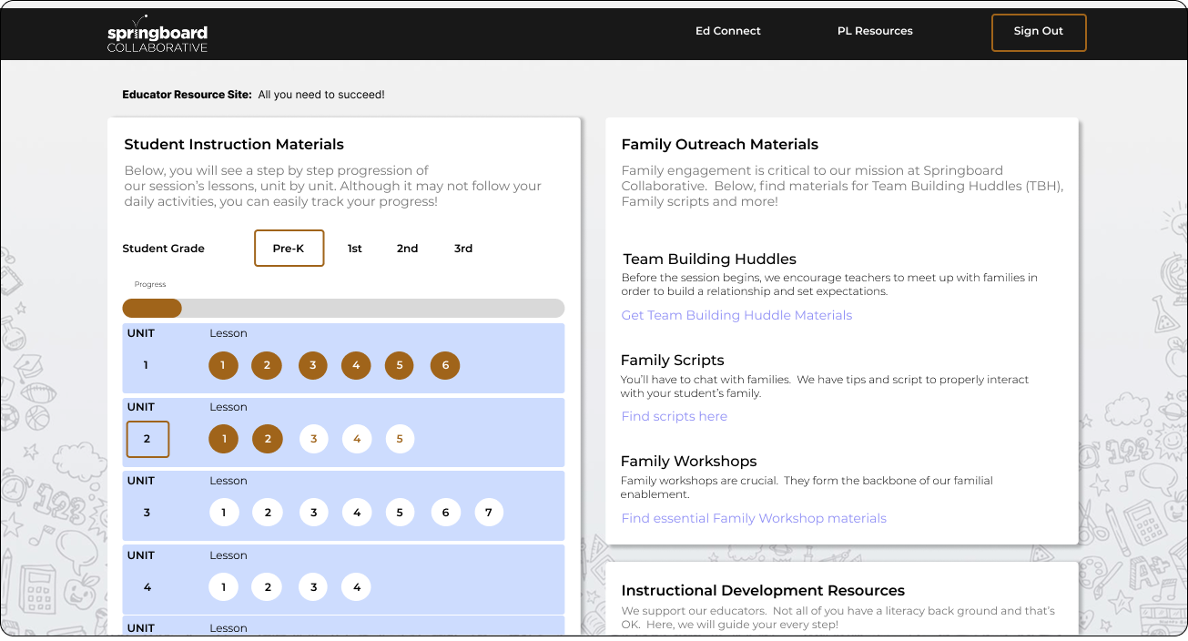This screenshot has width=1188, height=641.
Task: Select lesson 3 in Unit 4
Action: coord(313,587)
